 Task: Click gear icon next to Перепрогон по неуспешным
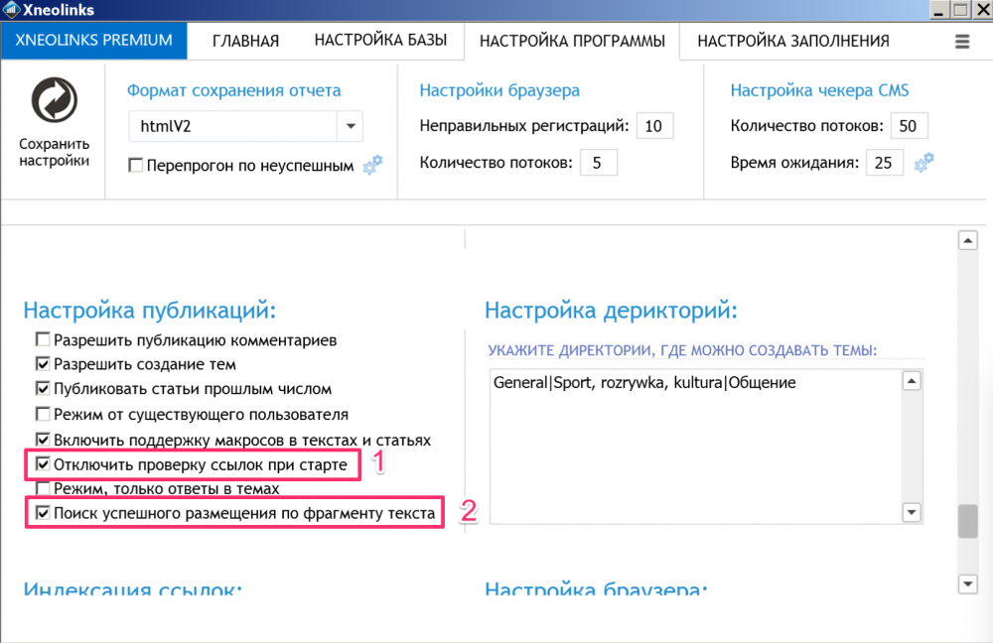pos(373,165)
